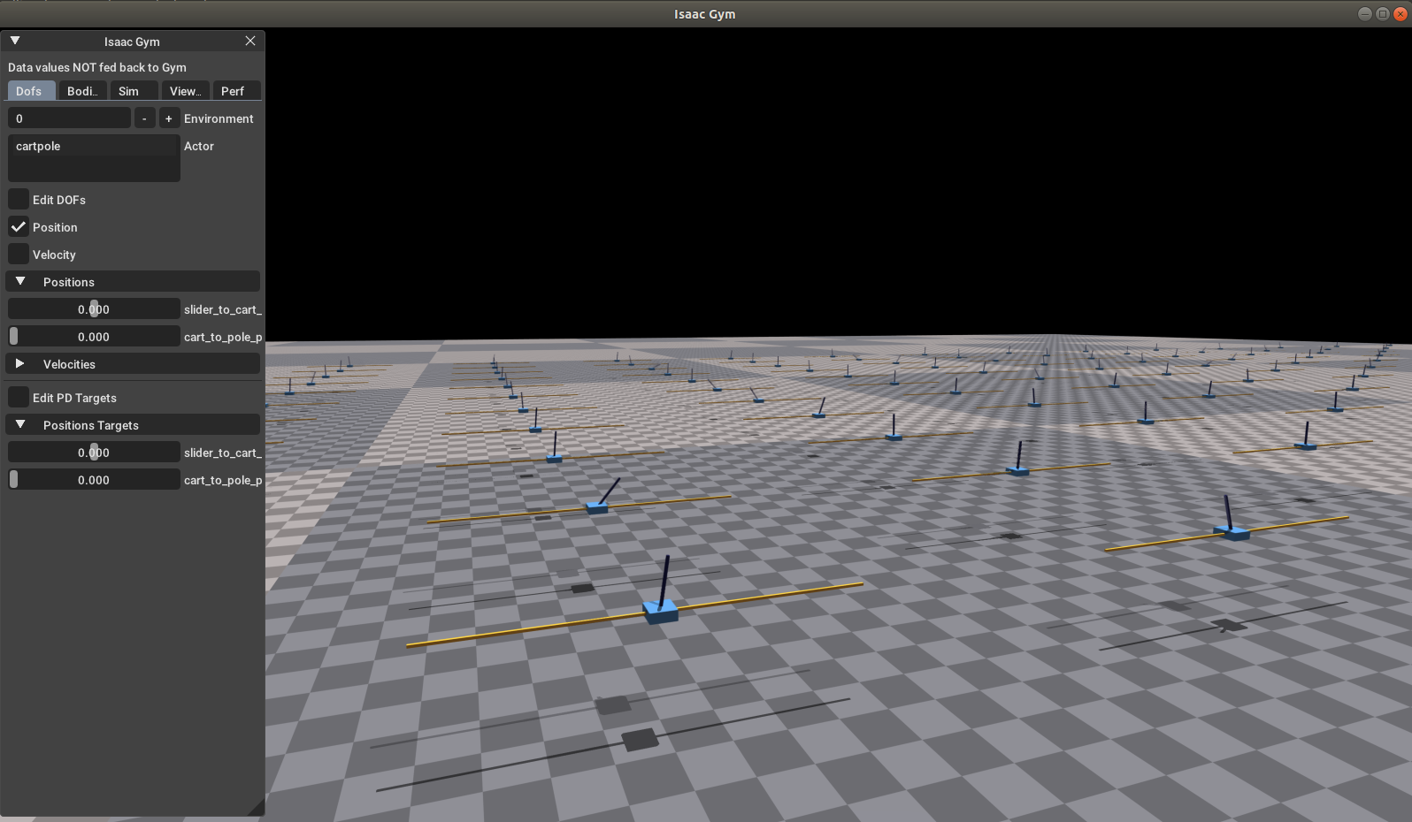Uncheck the Position checkbox
Viewport: 1412px width, 822px height.
[x=19, y=226]
